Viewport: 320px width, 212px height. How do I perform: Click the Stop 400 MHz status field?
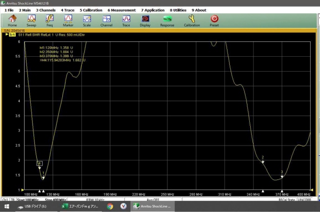tap(55, 199)
